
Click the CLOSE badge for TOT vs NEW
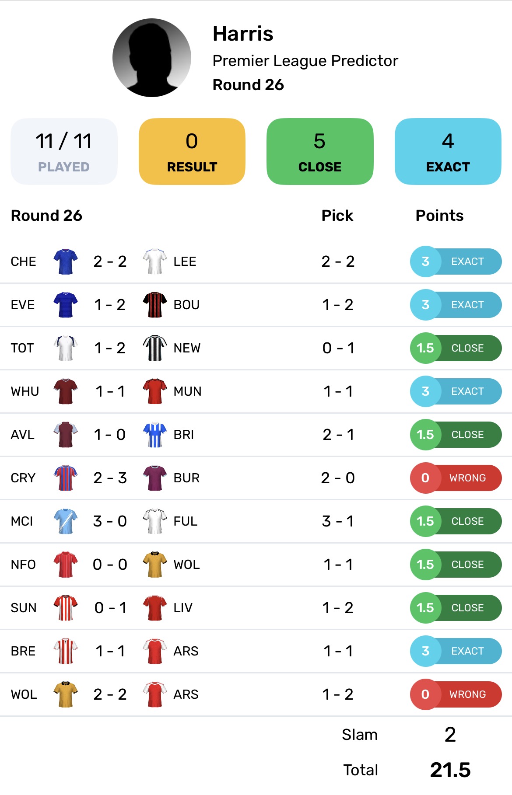(x=456, y=348)
